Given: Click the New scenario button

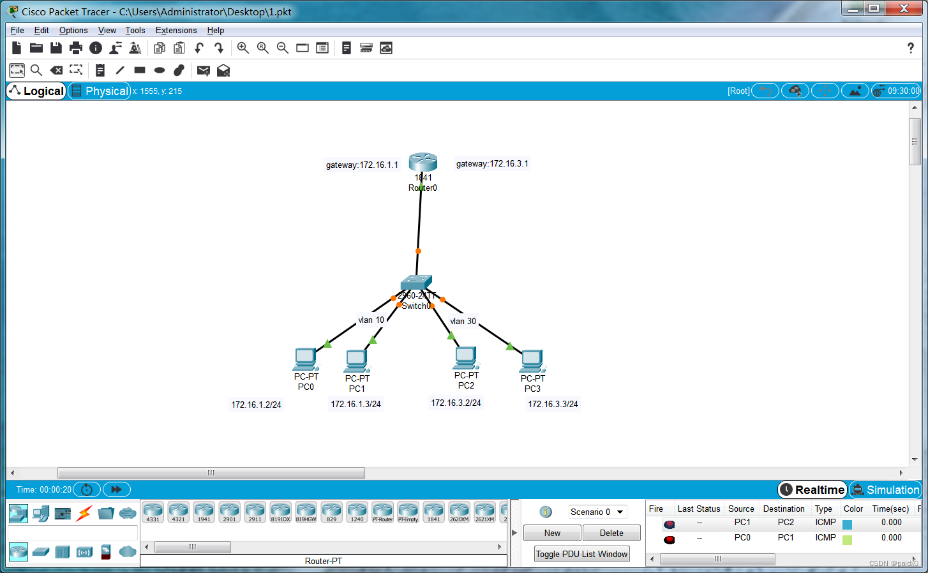Looking at the screenshot, I should click(x=552, y=533).
